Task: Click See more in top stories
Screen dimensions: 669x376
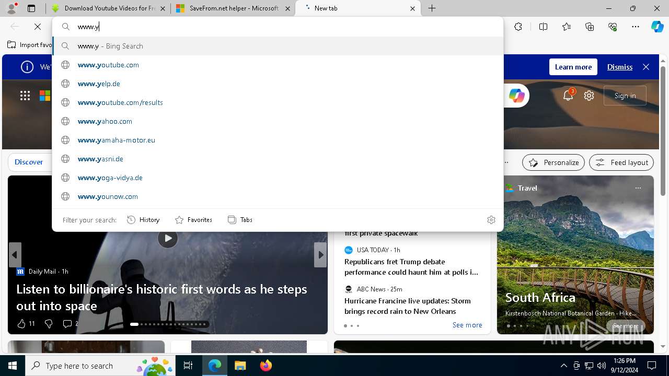Action: pos(467,325)
